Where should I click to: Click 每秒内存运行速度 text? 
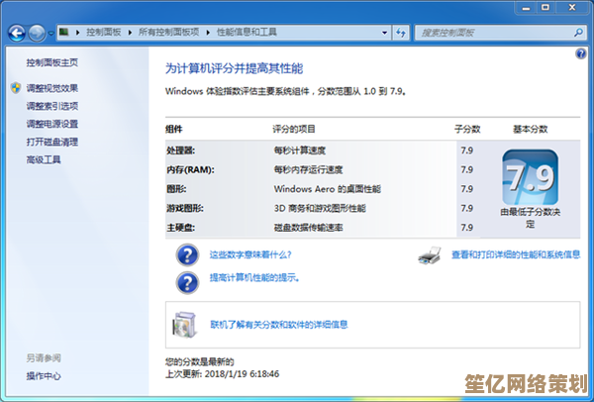coord(308,169)
